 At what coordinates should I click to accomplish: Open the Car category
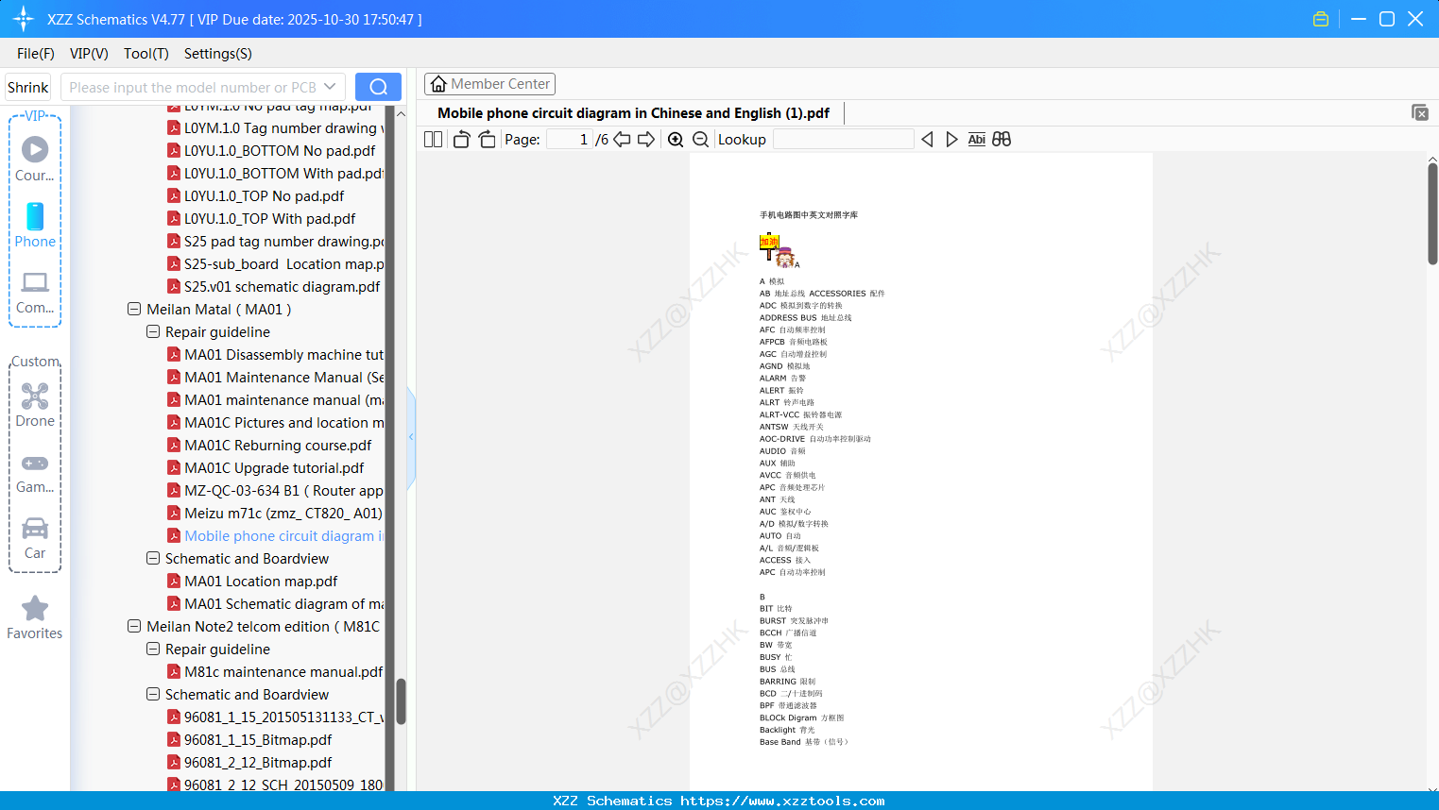[x=35, y=537]
